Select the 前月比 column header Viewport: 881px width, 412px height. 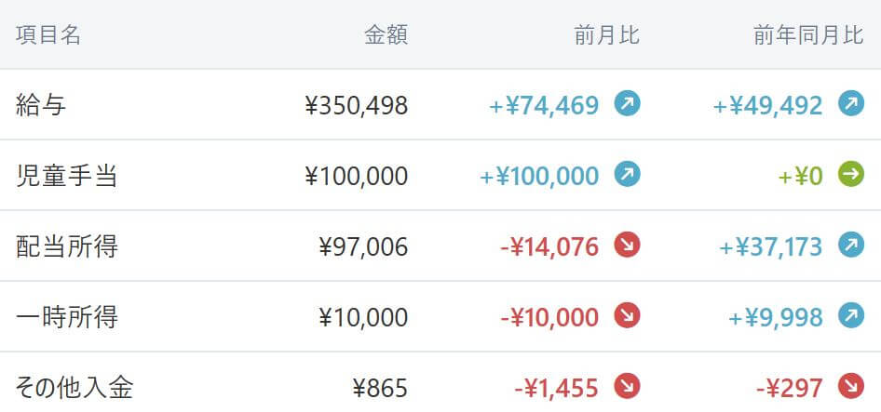tap(607, 34)
